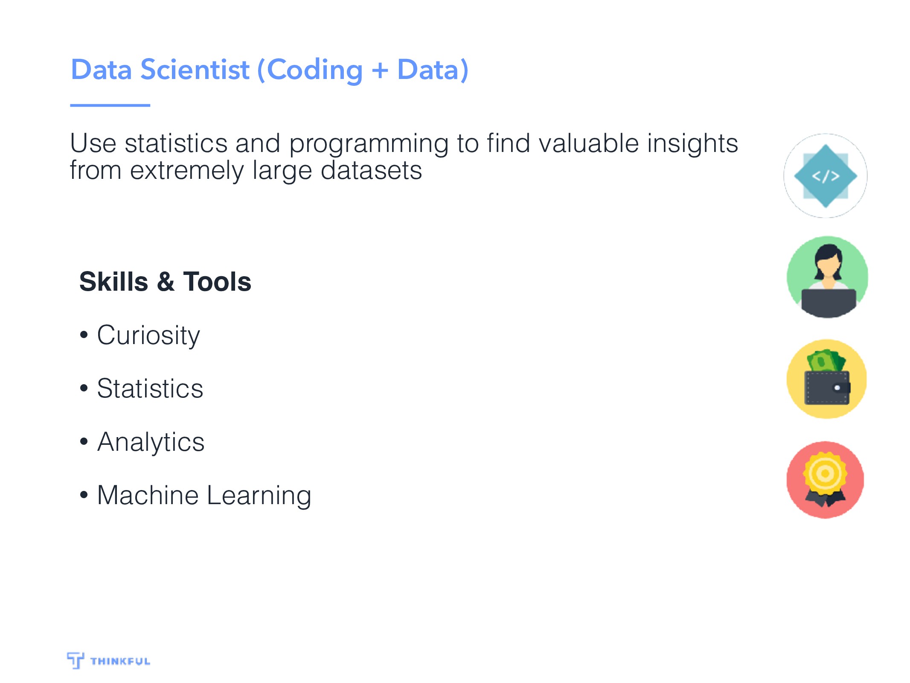Click the Thinkful T logo mark
This screenshot has width=910, height=683.
(76, 660)
